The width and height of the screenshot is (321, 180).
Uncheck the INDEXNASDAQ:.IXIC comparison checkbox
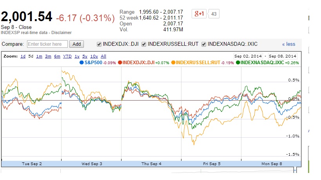coord(204,44)
